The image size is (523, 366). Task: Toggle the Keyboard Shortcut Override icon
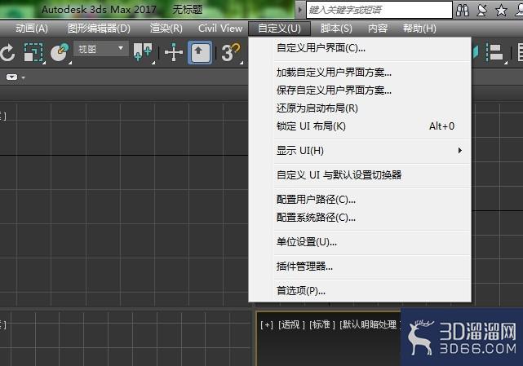(x=199, y=52)
